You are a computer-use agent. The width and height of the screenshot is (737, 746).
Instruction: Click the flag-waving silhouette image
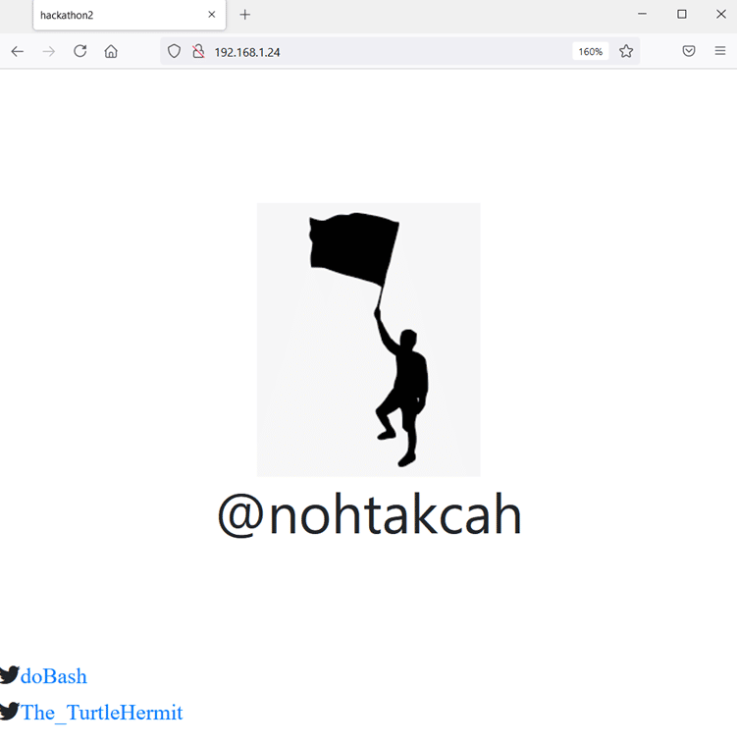pyautogui.click(x=368, y=339)
